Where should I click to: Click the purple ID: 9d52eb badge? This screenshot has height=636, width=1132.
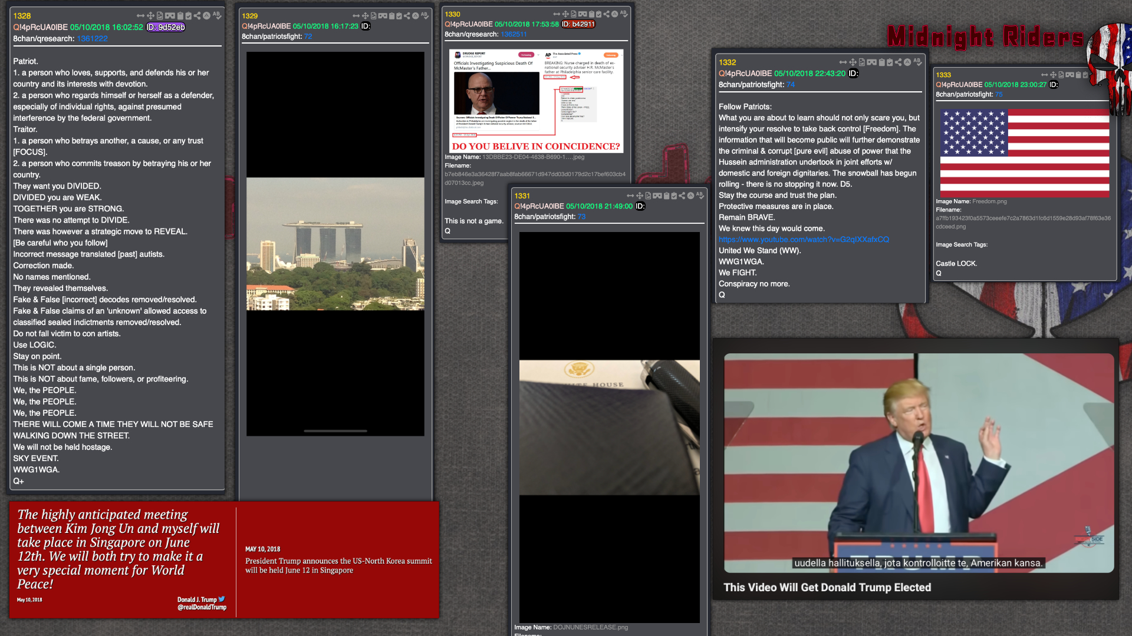point(166,27)
